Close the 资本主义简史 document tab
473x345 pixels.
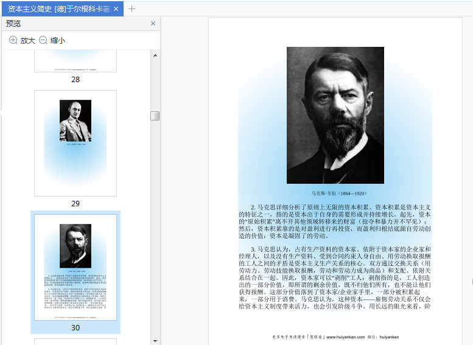pos(116,9)
